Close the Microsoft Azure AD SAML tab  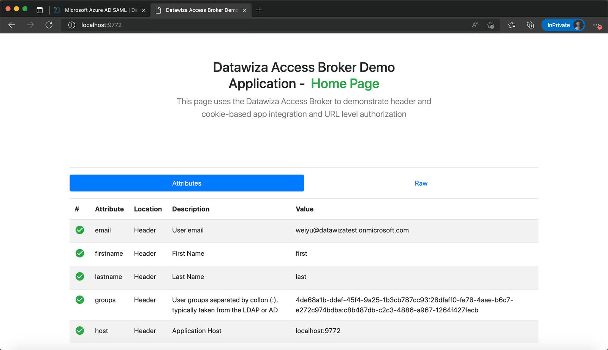(x=144, y=10)
